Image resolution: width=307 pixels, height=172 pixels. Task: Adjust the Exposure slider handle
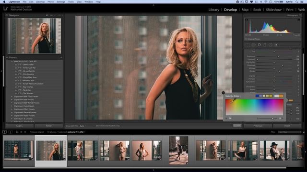pos(278,56)
